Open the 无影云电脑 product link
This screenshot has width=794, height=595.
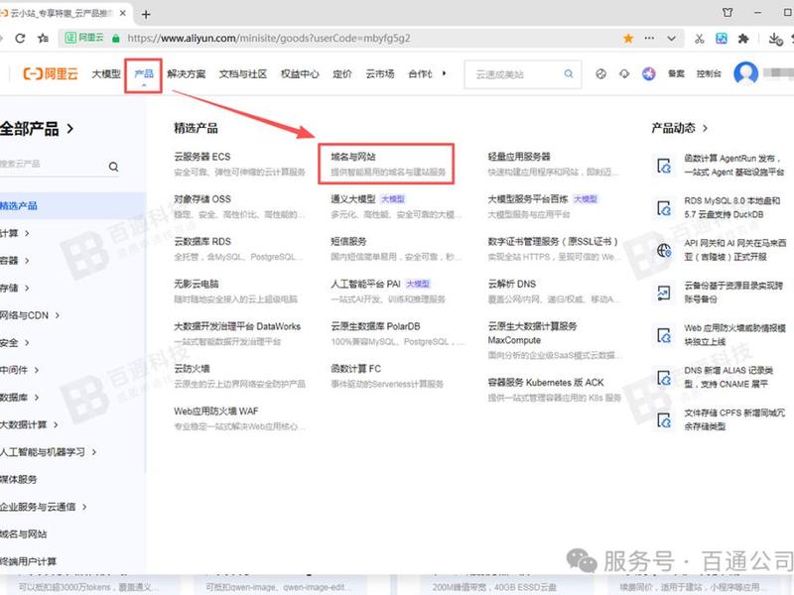tap(197, 285)
